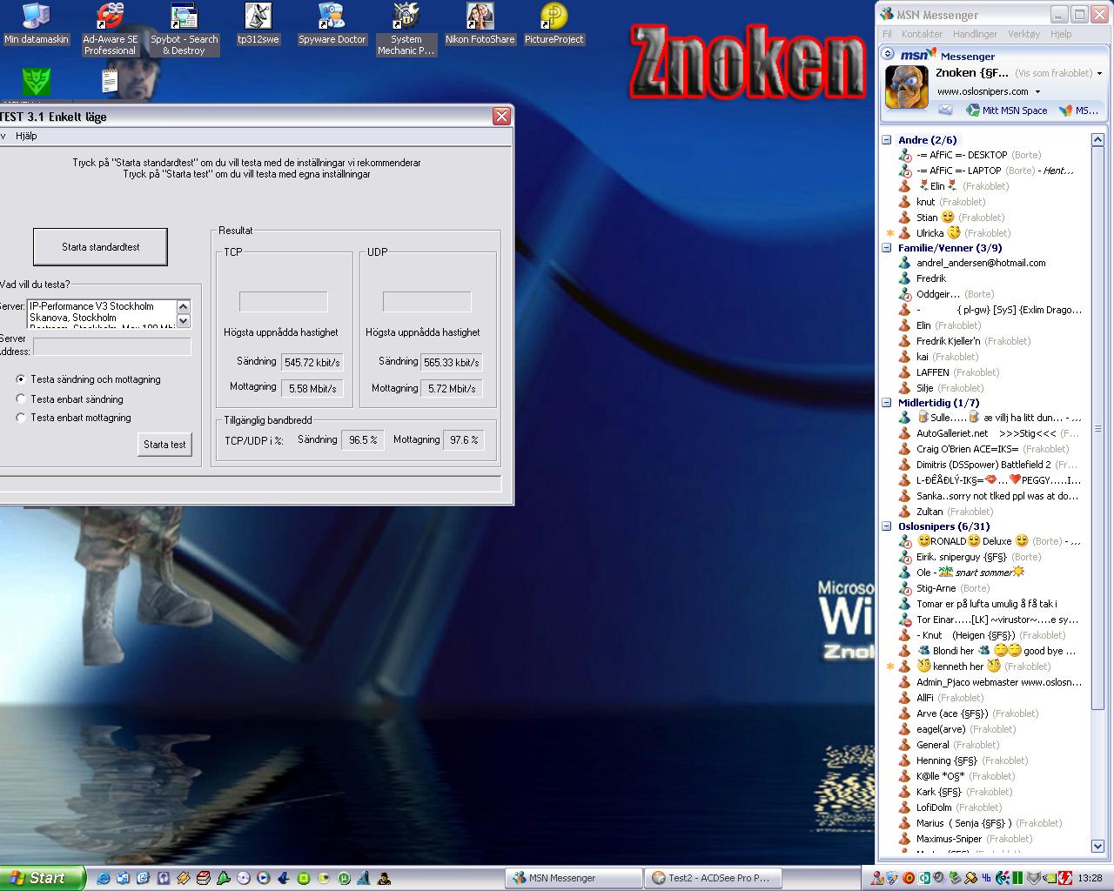Click Znoken's display picture in Messenger

[x=906, y=87]
